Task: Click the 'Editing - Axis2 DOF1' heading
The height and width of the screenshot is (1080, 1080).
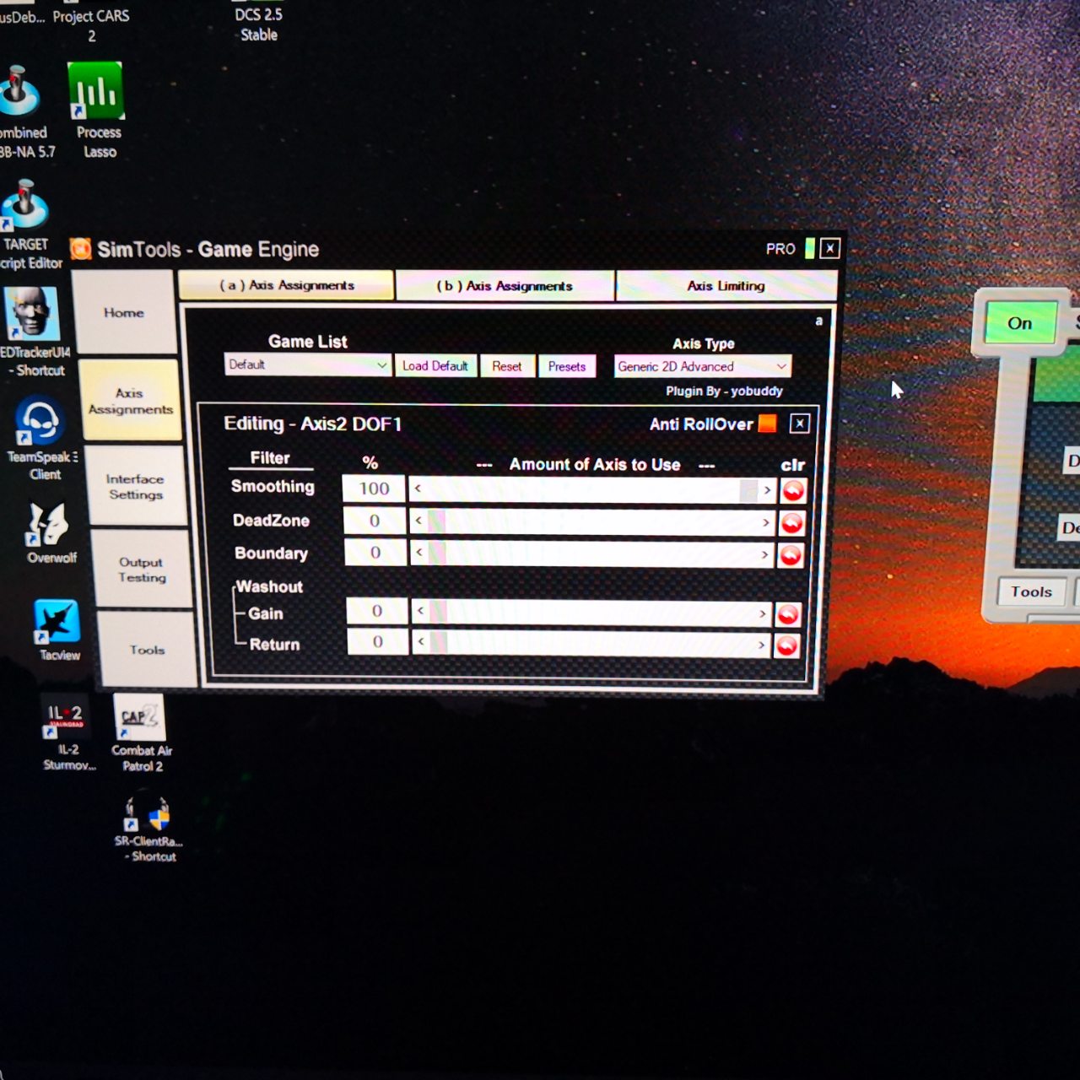Action: pyautogui.click(x=312, y=424)
